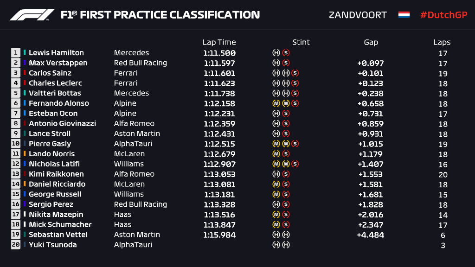Open driver Lewis Hamilton's name

(56, 53)
